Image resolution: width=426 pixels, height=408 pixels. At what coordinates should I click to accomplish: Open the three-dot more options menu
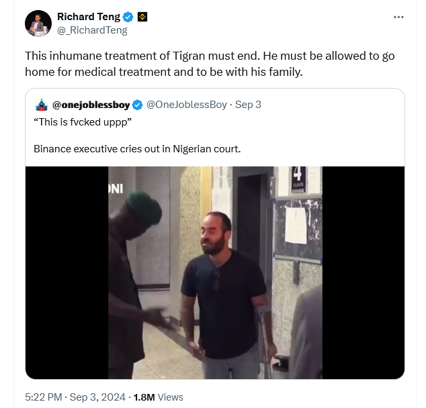pos(398,17)
